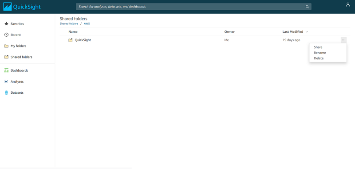Choose Rename from the context menu
355x169 pixels.
coord(319,53)
